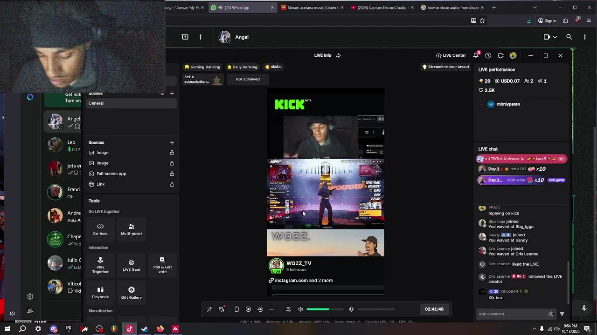The width and height of the screenshot is (597, 335).
Task: Open the Gift Gallery tool
Action: point(132,293)
